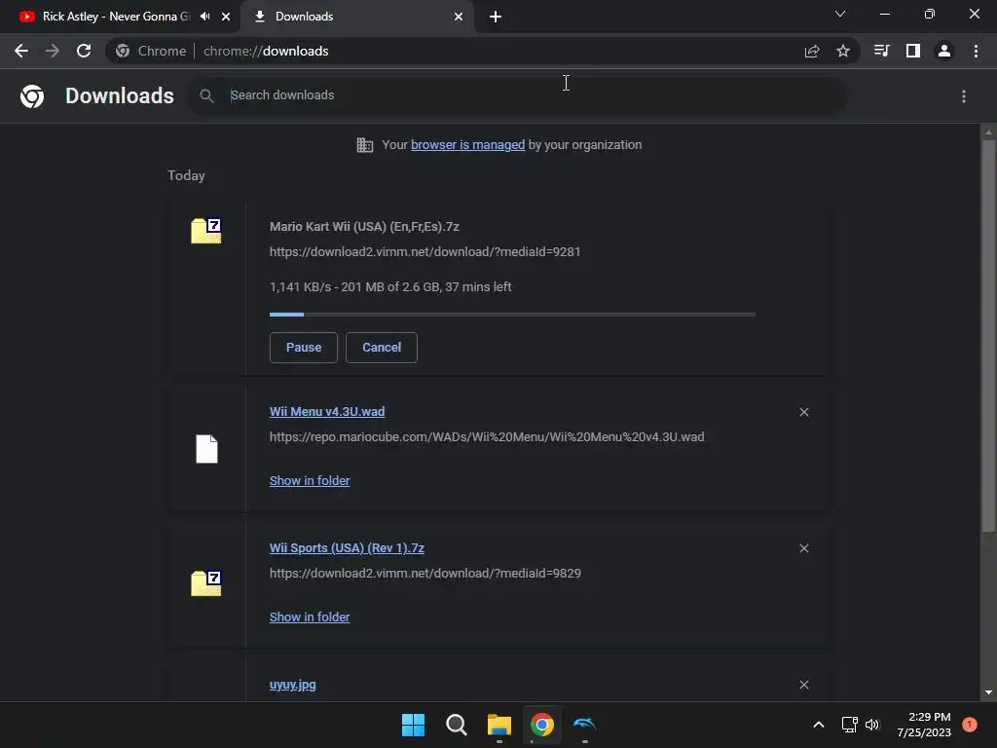Screen dimensions: 997x748
Task: Open the uyuy.jpg download link
Action: click(x=292, y=685)
